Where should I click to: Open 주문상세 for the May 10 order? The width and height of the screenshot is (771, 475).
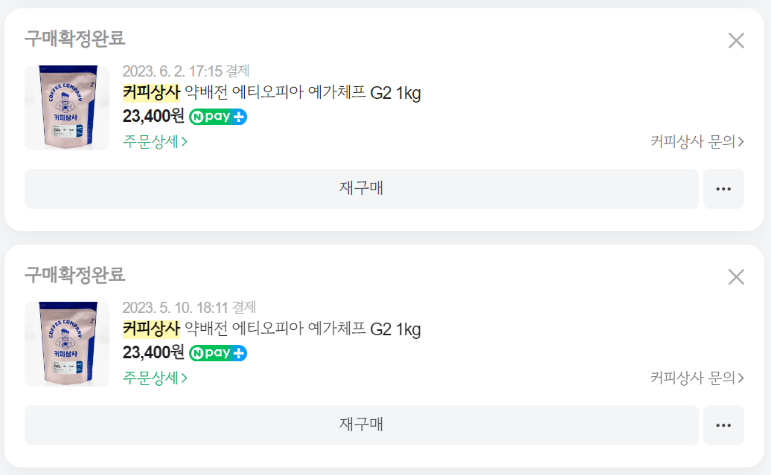[x=155, y=378]
